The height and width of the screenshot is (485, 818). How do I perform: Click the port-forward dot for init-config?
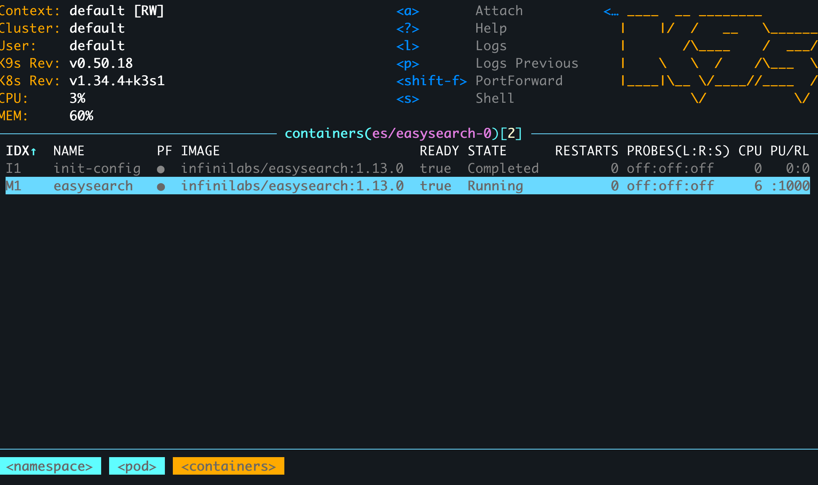click(x=161, y=169)
